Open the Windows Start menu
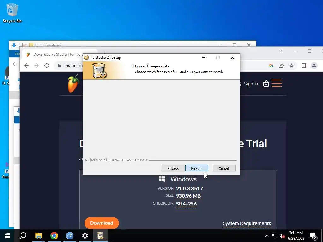The image size is (323, 242). tap(8, 236)
